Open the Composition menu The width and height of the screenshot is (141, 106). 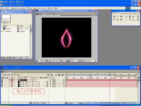15,8
